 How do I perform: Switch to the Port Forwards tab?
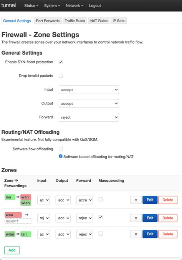pyautogui.click(x=48, y=21)
